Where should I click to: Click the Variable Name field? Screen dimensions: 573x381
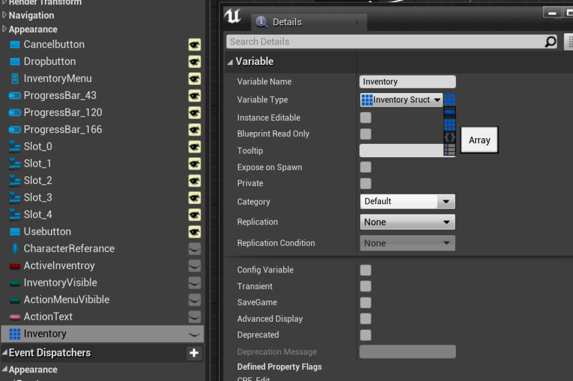tap(407, 82)
